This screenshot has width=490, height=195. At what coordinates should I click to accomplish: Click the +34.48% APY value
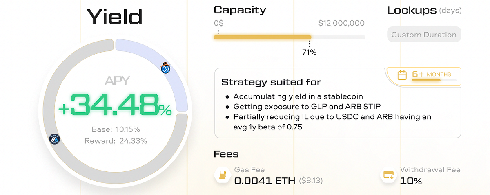[x=115, y=105]
